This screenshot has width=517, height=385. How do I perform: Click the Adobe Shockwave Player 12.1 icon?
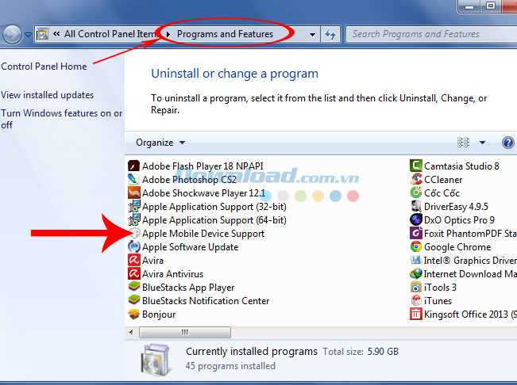[x=134, y=192]
